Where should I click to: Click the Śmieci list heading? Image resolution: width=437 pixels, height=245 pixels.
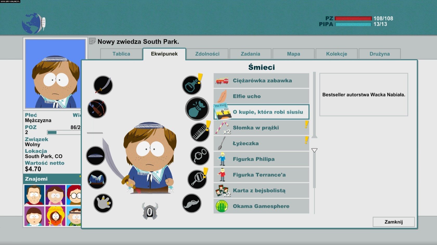point(261,67)
